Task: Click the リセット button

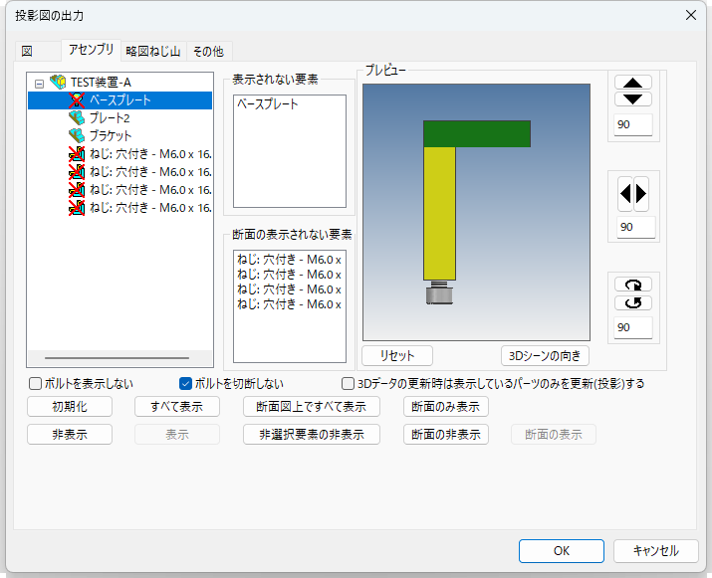Action: point(397,356)
